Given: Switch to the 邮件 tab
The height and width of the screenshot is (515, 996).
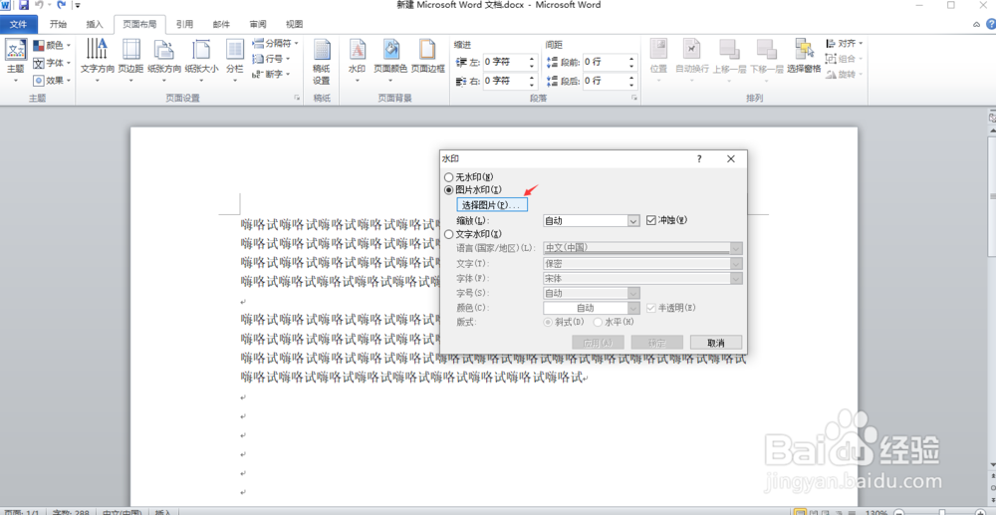Looking at the screenshot, I should pos(222,25).
